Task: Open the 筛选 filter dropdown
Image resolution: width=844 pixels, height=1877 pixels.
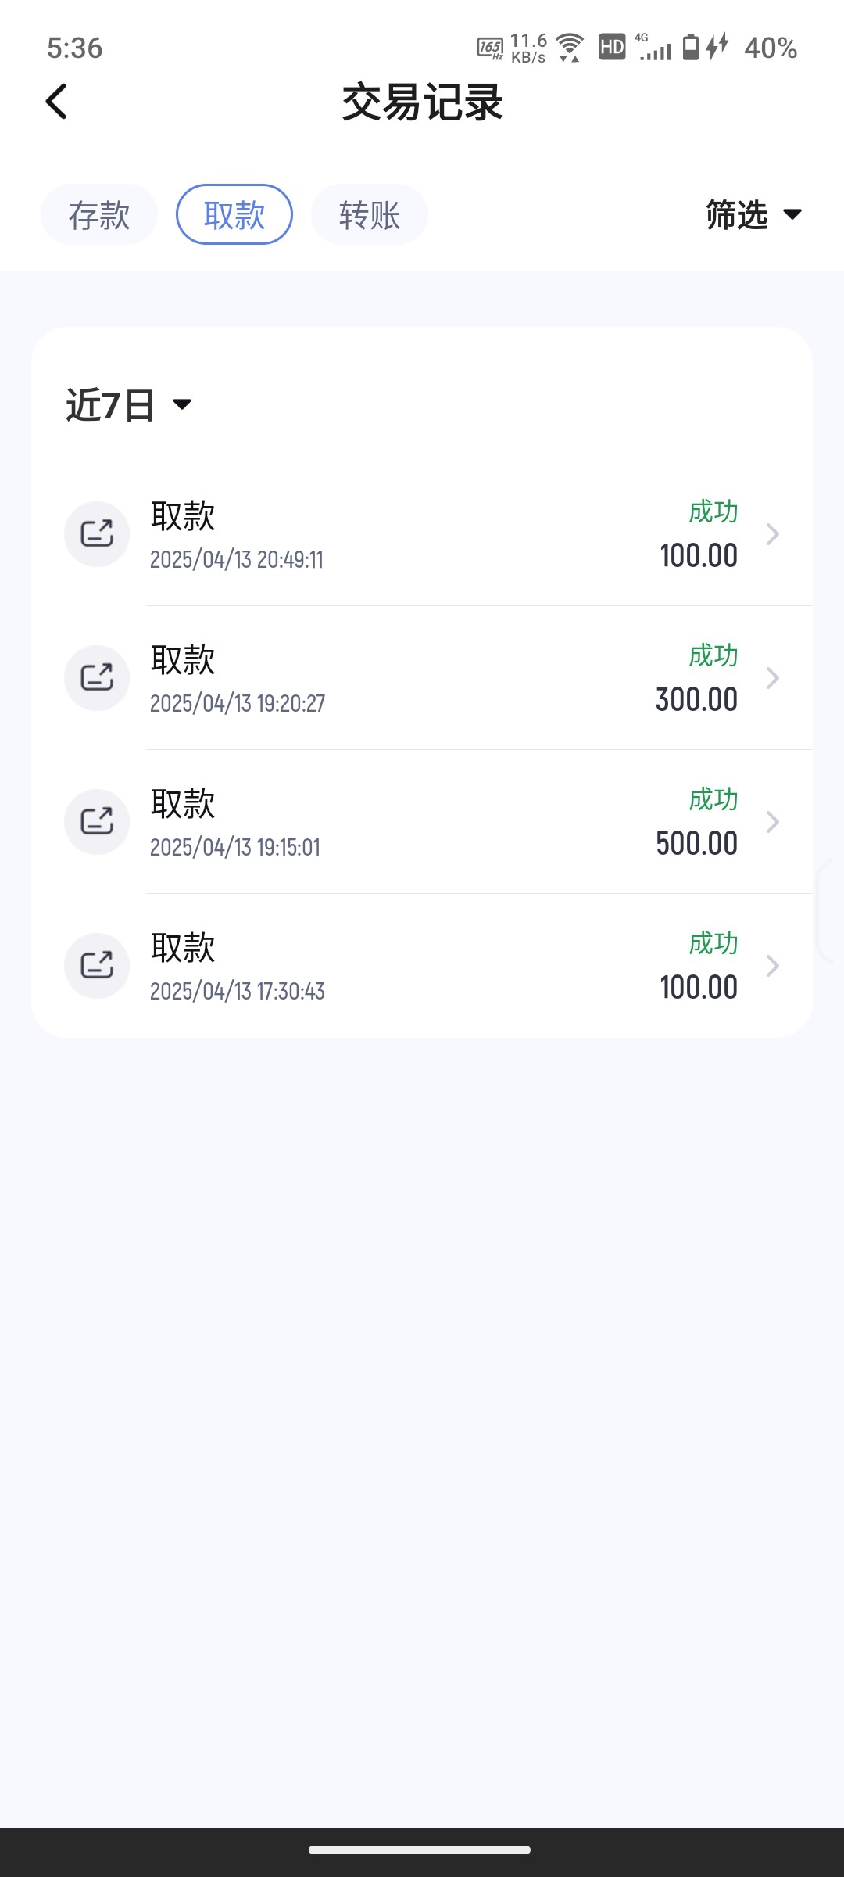Action: click(753, 214)
